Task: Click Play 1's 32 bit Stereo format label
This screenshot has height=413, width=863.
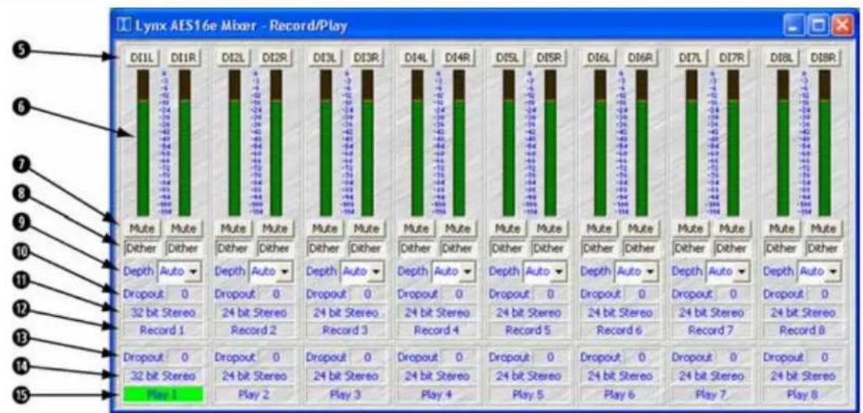Action: coord(163,376)
